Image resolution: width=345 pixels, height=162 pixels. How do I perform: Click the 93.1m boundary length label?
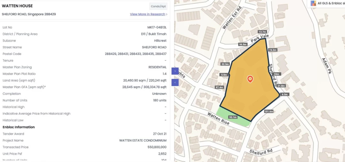point(233,117)
